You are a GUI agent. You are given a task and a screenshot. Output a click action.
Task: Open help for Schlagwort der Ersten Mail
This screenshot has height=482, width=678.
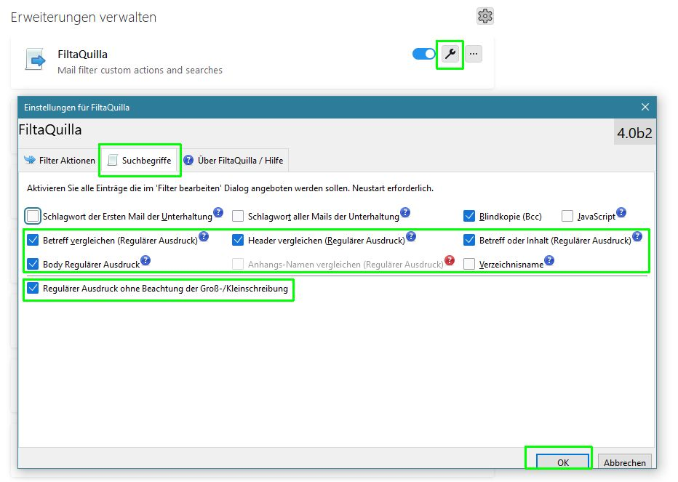(218, 212)
